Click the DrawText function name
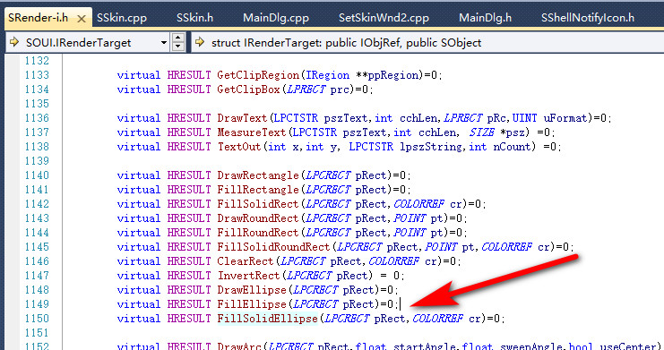664x350 pixels. (242, 118)
